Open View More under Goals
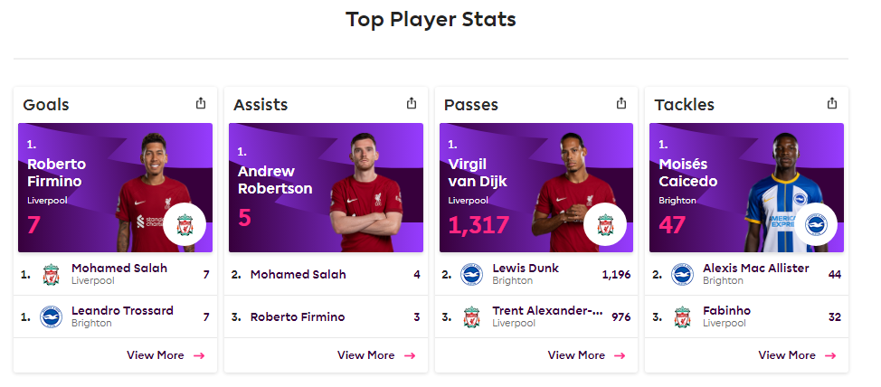This screenshot has width=881, height=387. point(166,355)
